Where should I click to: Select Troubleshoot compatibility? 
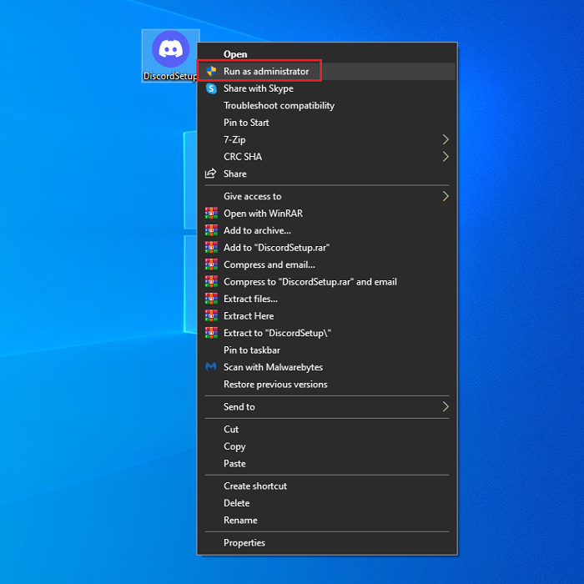tap(327, 106)
